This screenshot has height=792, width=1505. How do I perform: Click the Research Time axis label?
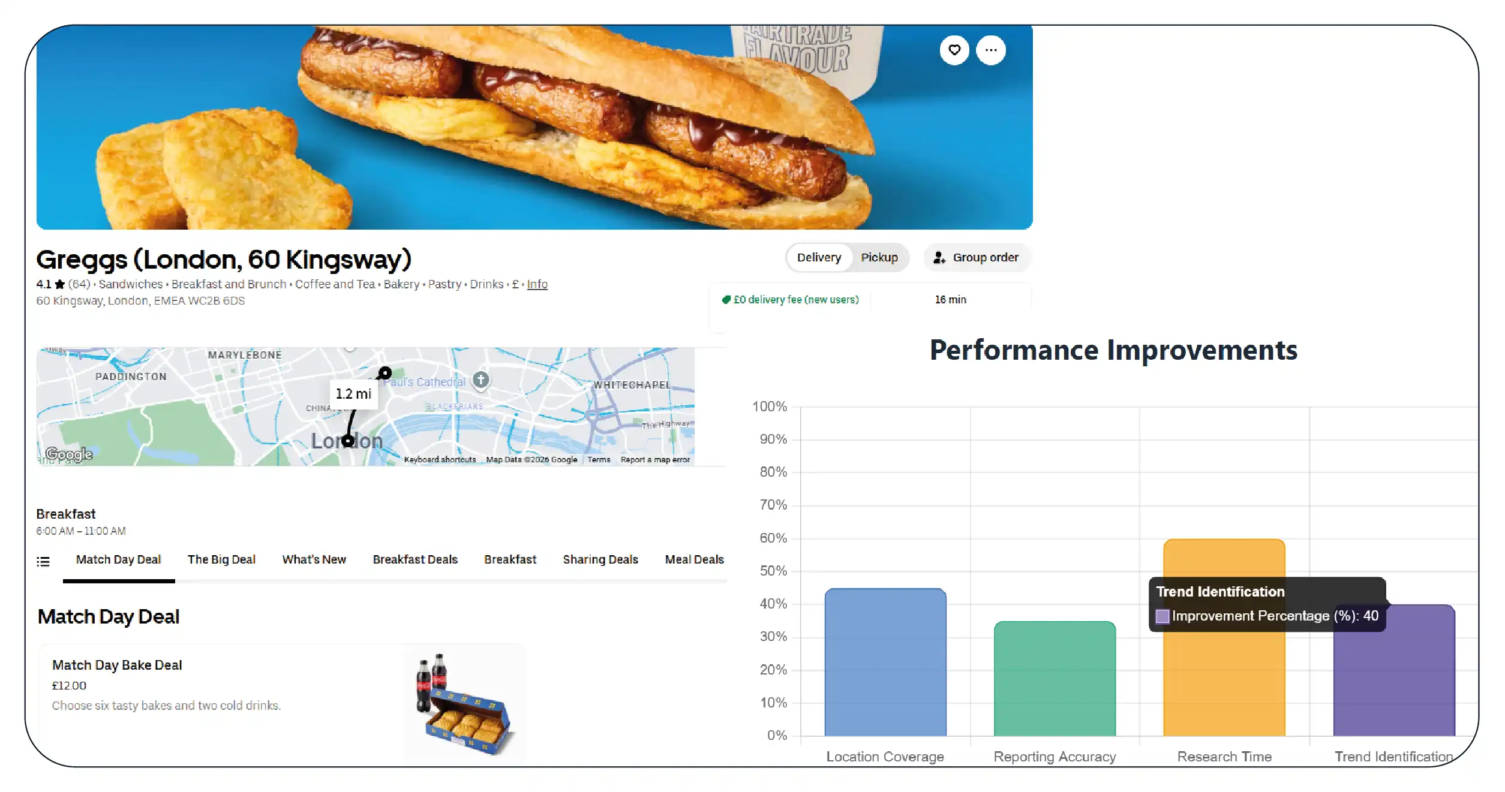[x=1224, y=757]
